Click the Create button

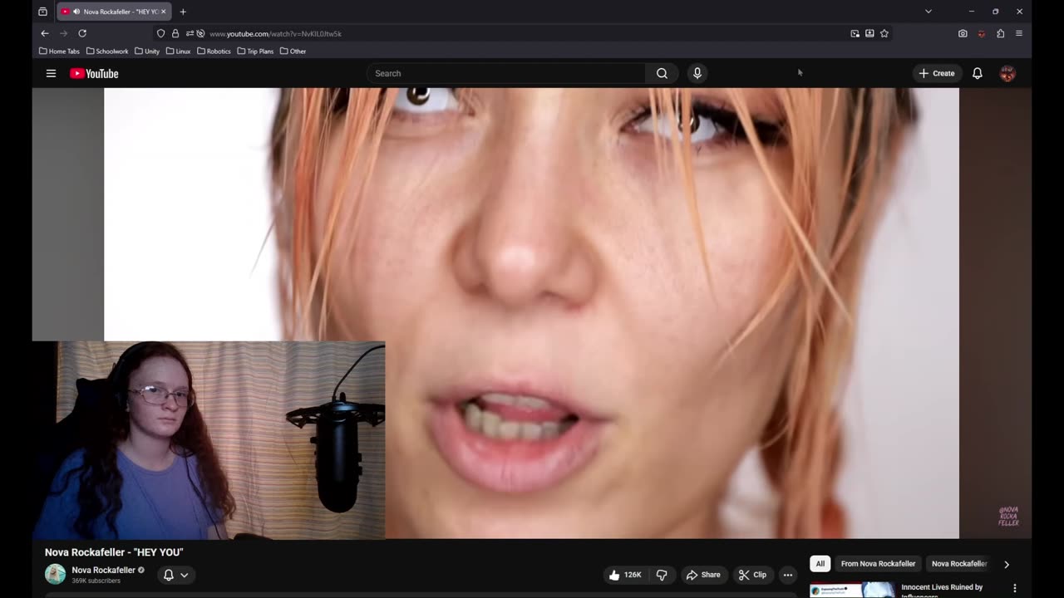point(937,73)
